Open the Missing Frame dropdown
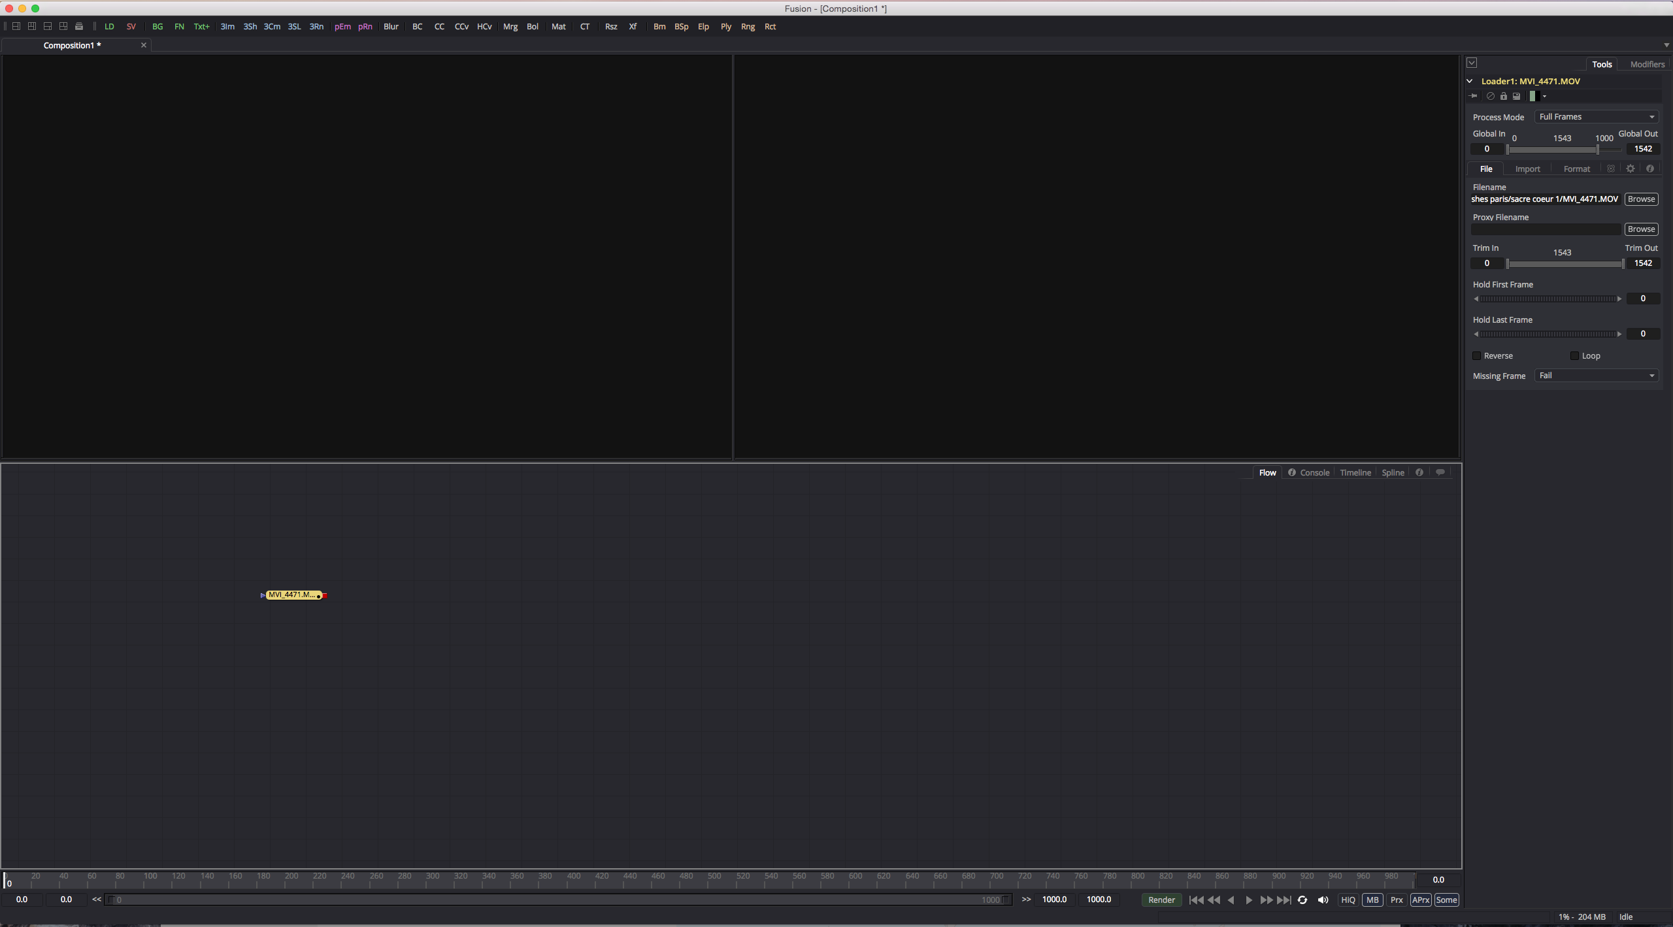Viewport: 1673px width, 927px height. pos(1596,375)
